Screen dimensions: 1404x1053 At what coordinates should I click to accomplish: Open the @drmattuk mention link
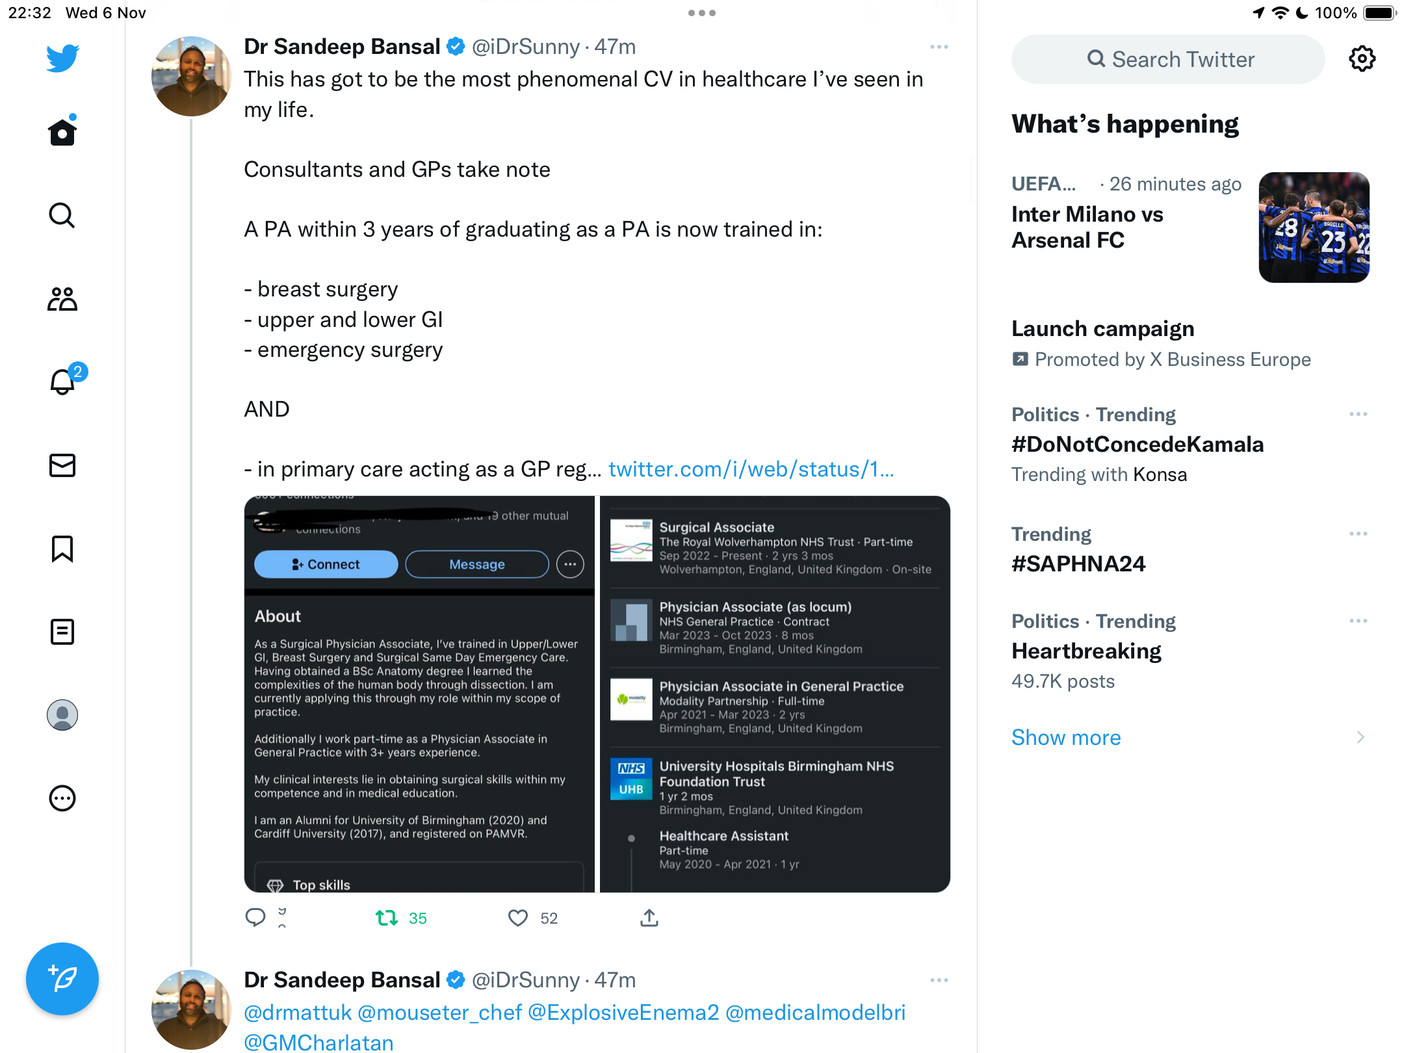298,1012
